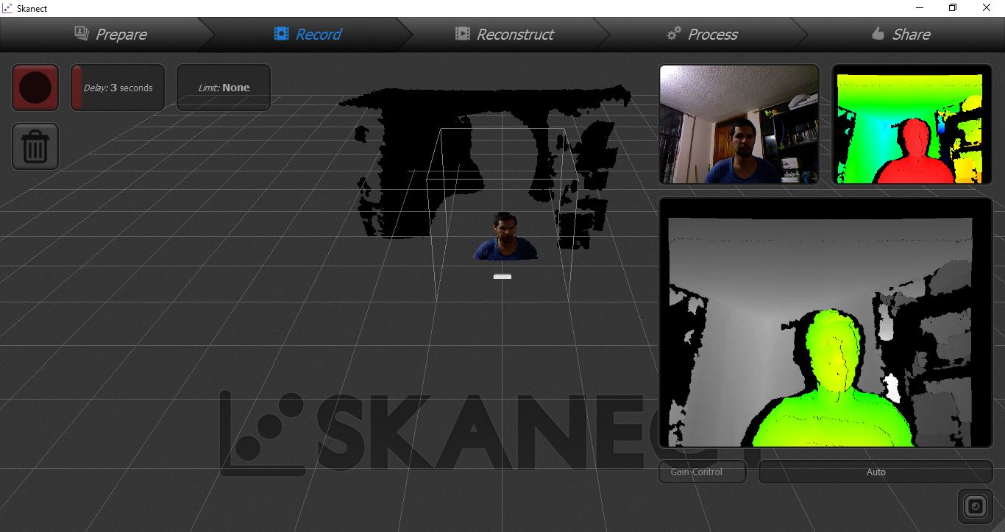Open the Auto gain setting
Screen dimensions: 1005x532
point(876,472)
